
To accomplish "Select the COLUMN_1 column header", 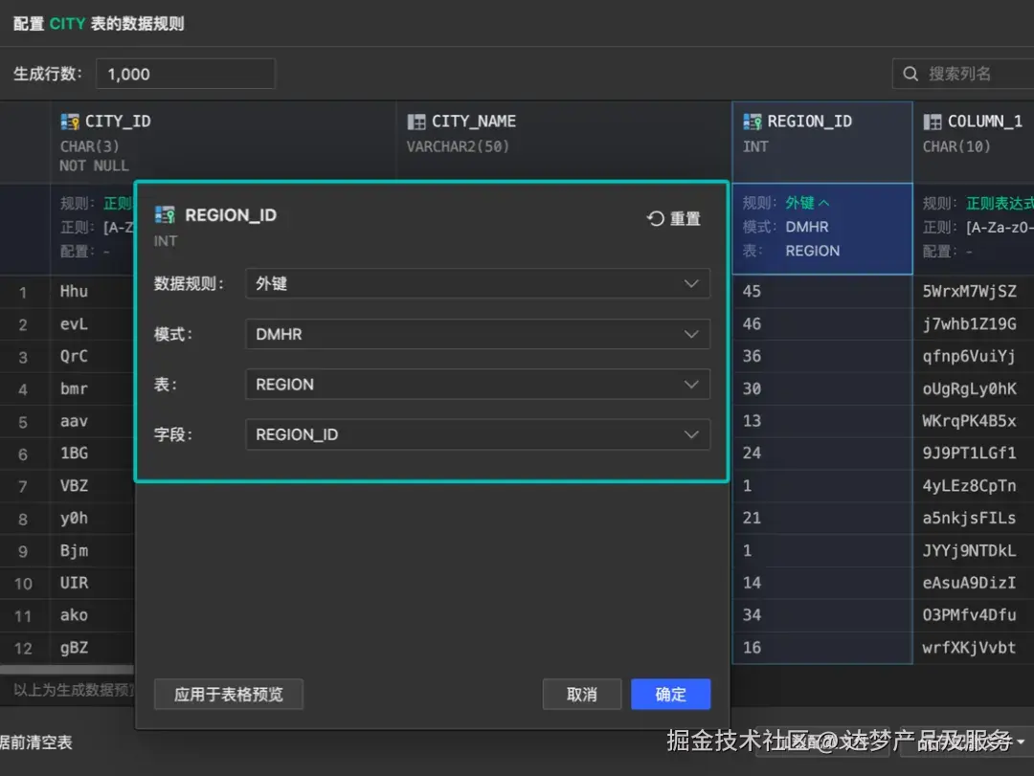I will (974, 141).
